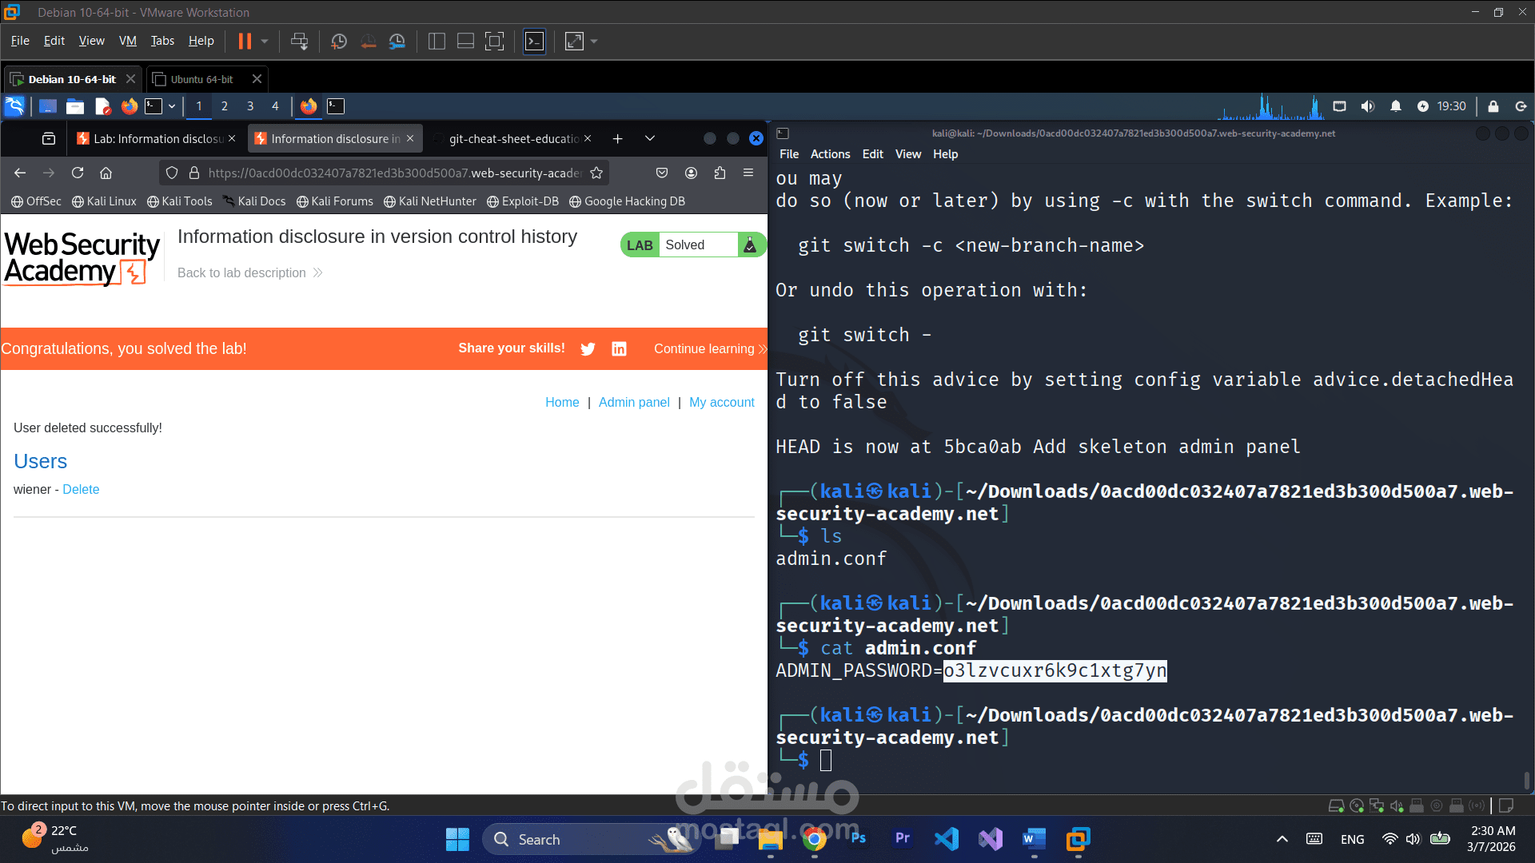
Task: Switch to workspace 2 on the Kali panel
Action: click(x=224, y=105)
